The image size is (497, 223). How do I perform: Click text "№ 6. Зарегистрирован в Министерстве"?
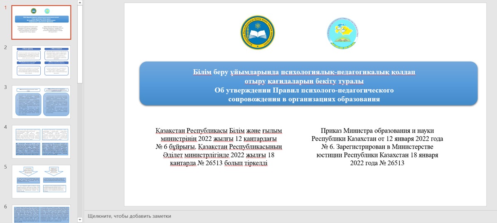coord(377,147)
